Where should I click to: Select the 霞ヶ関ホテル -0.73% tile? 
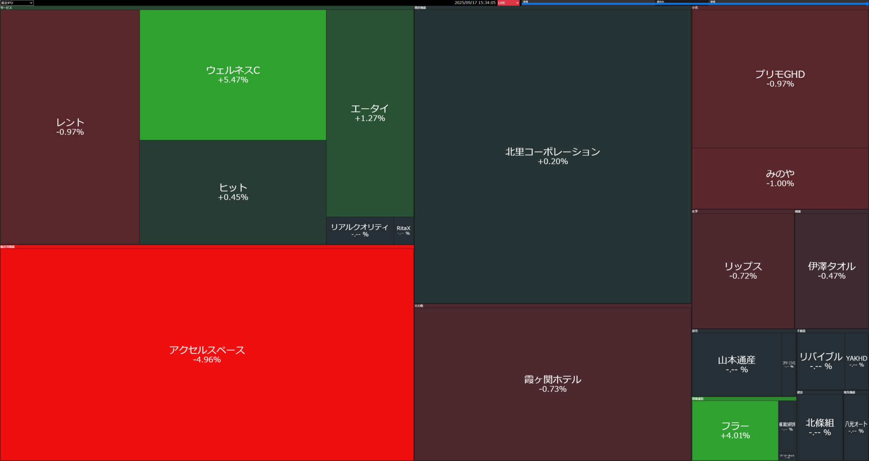553,384
